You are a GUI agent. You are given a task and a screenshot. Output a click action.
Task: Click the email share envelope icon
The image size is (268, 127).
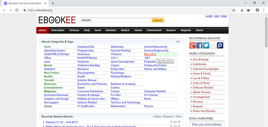tap(213, 45)
